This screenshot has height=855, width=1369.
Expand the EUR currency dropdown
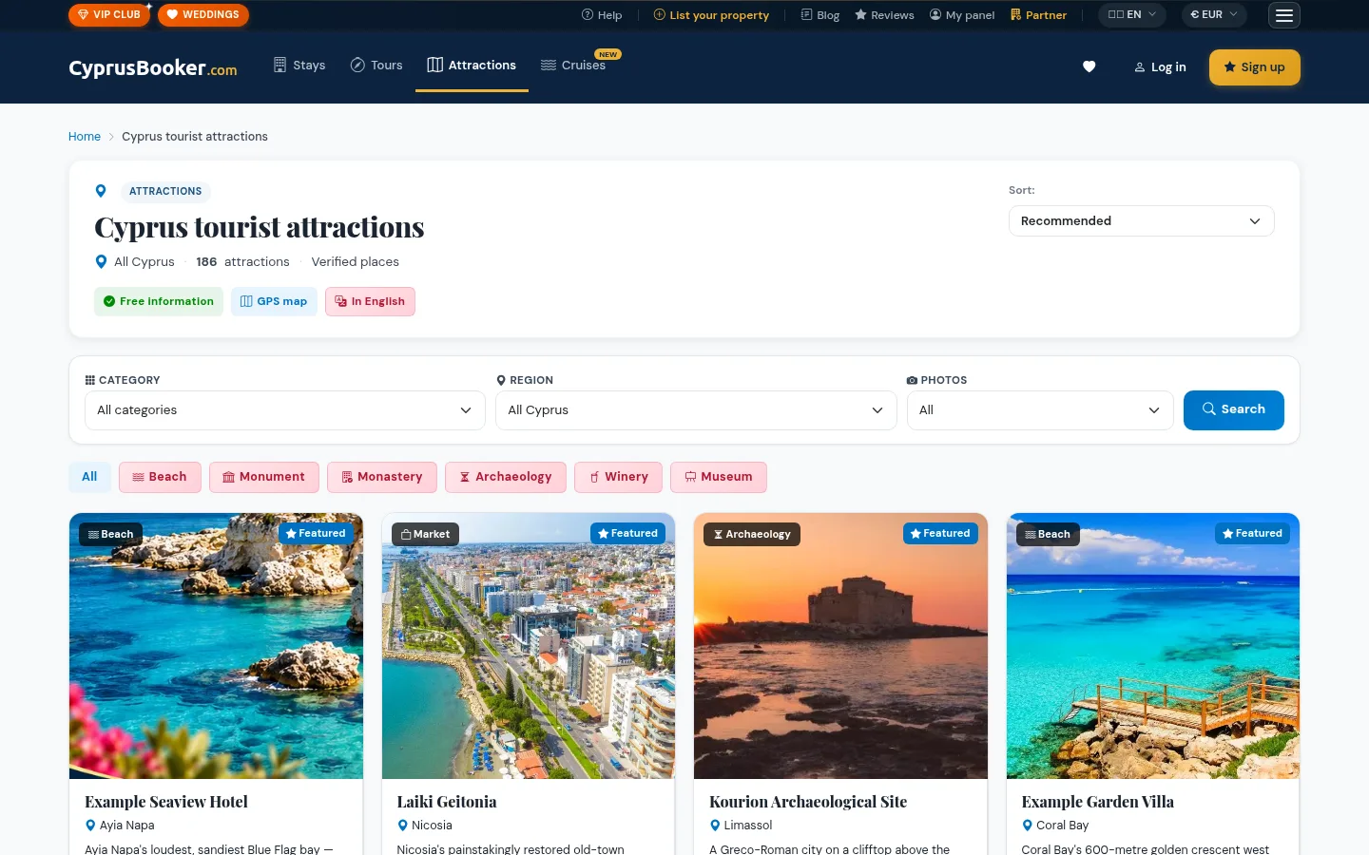[1214, 15]
